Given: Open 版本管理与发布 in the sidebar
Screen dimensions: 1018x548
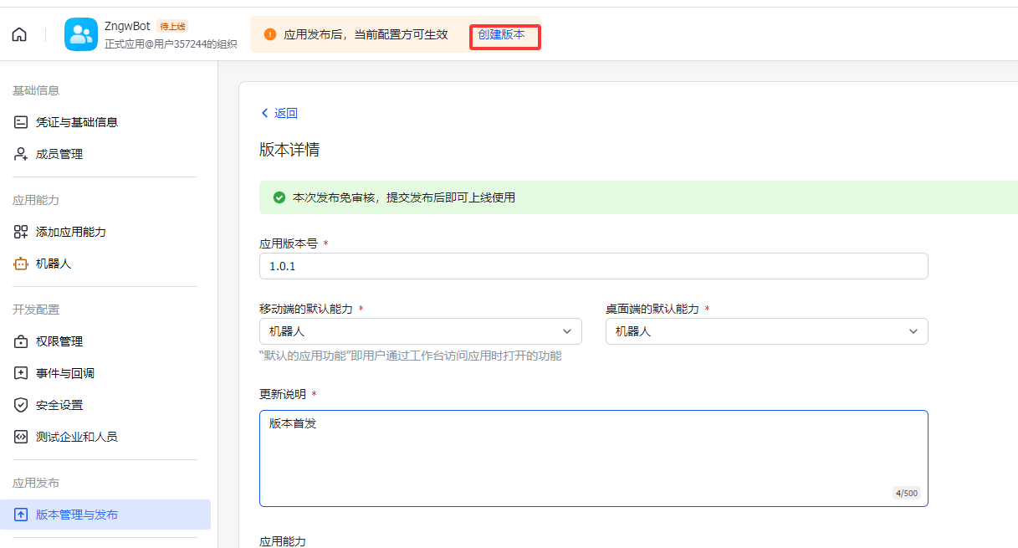Looking at the screenshot, I should click(77, 515).
